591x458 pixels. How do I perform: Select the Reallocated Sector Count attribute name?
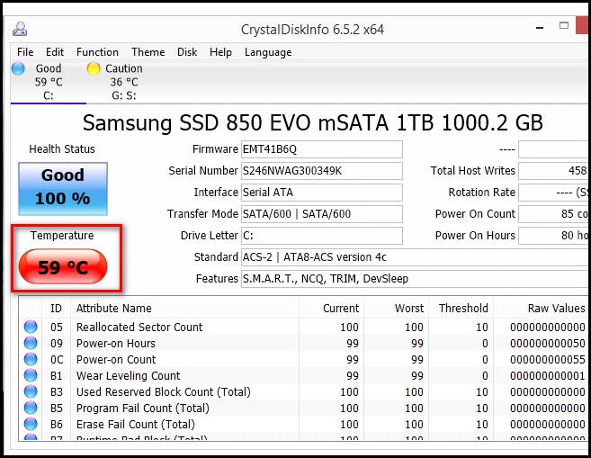[139, 327]
